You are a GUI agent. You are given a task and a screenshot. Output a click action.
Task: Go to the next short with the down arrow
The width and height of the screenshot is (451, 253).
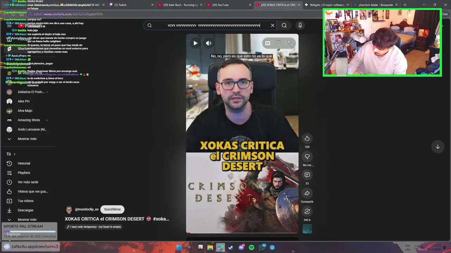coord(438,147)
